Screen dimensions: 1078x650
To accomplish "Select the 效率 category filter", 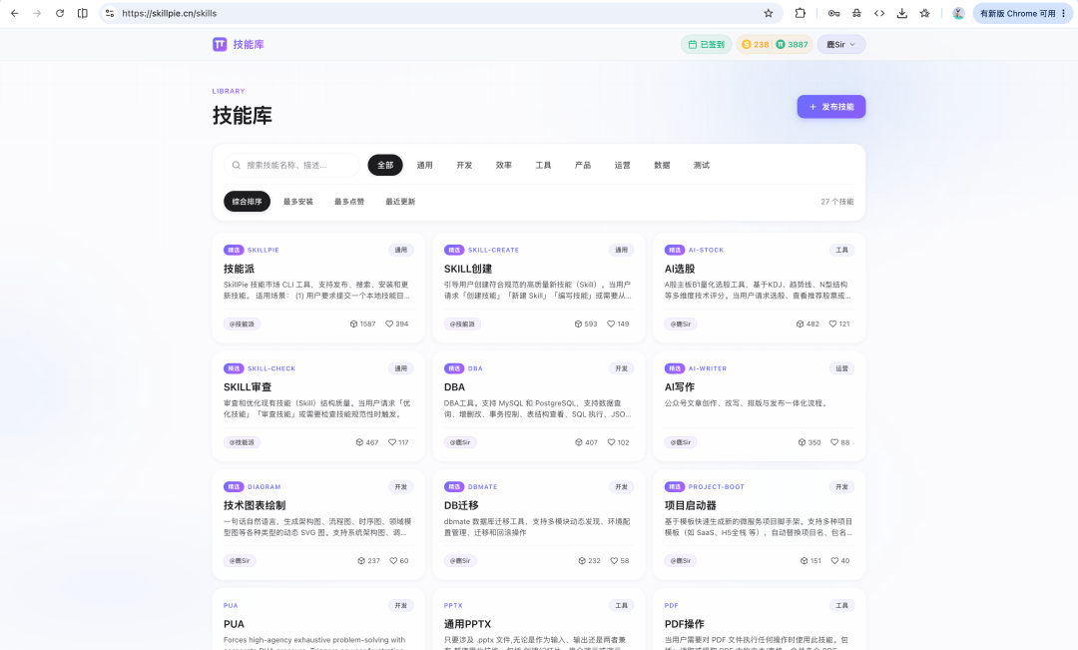I will [504, 165].
